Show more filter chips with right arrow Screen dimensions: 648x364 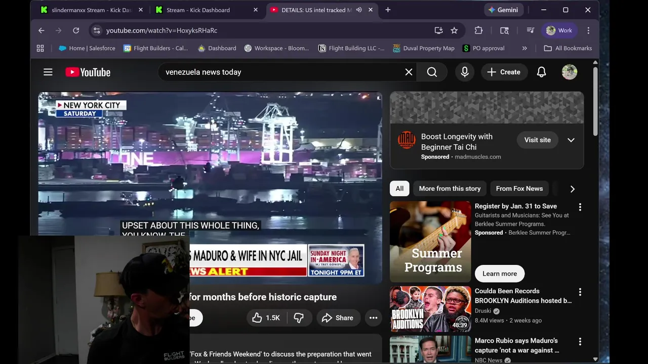(573, 189)
